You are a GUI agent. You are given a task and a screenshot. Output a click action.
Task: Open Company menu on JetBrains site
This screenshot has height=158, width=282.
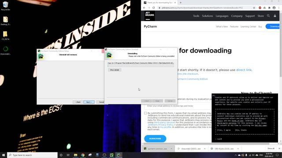coord(237,16)
